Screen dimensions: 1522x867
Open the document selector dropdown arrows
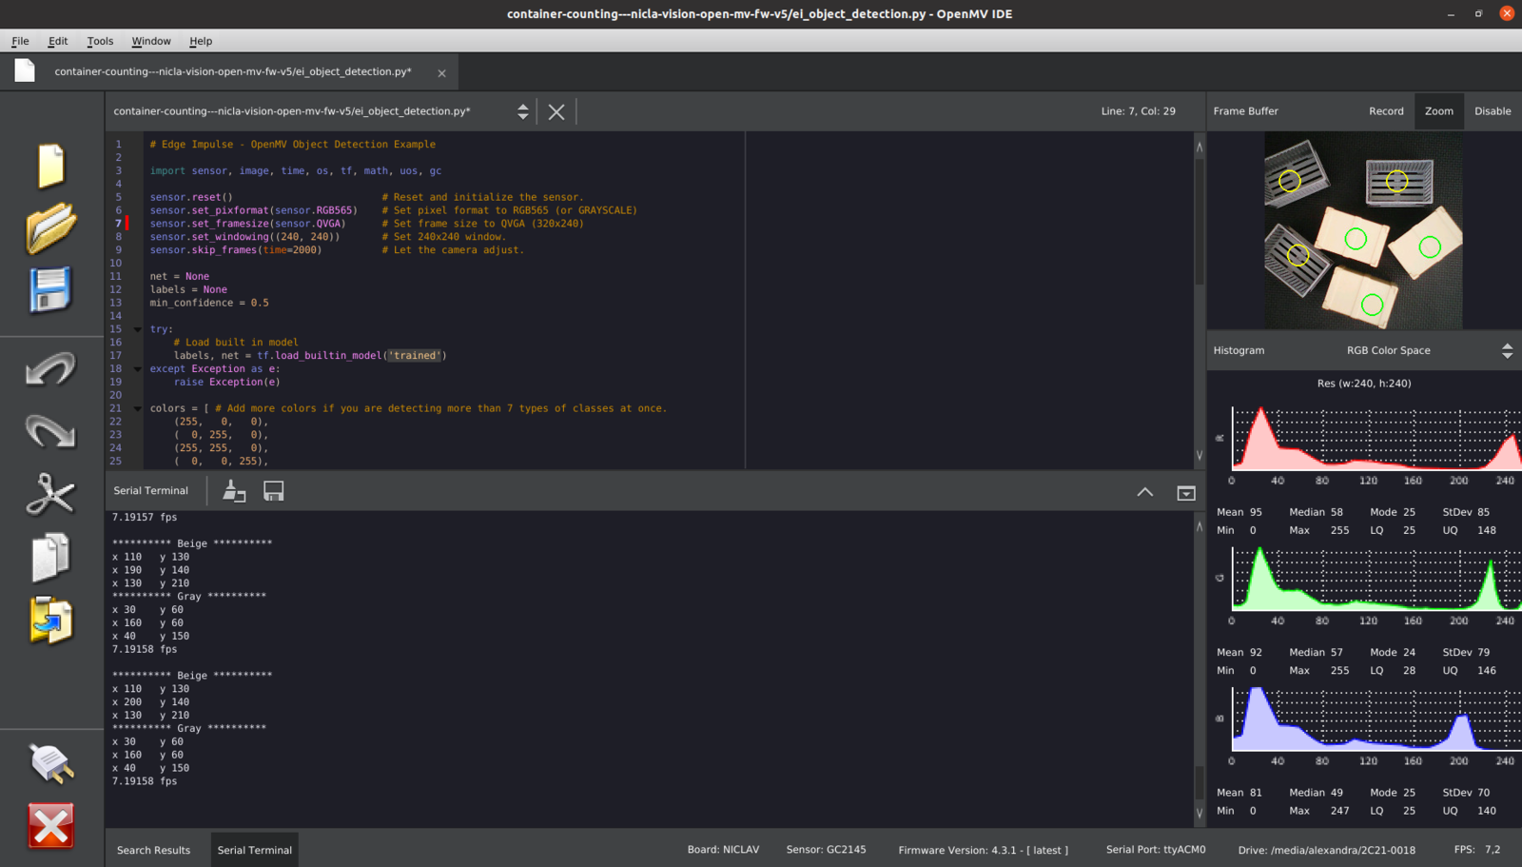(x=522, y=111)
